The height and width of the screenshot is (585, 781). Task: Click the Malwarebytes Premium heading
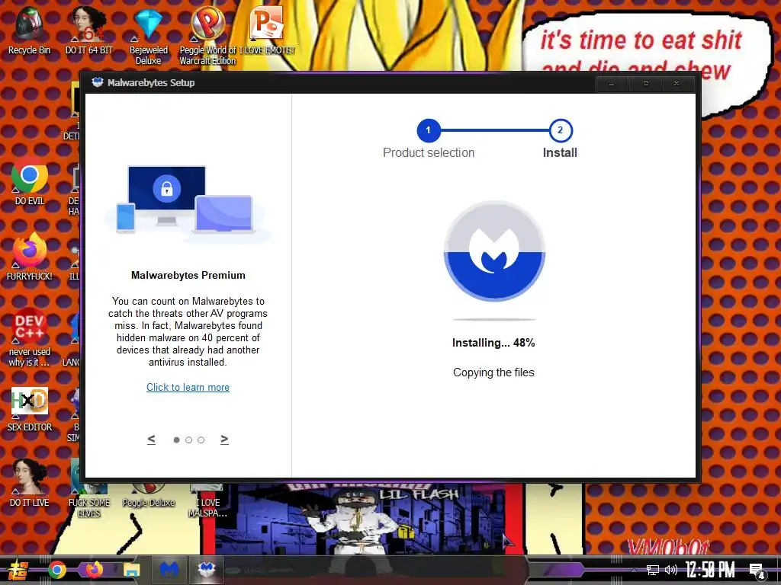click(188, 275)
